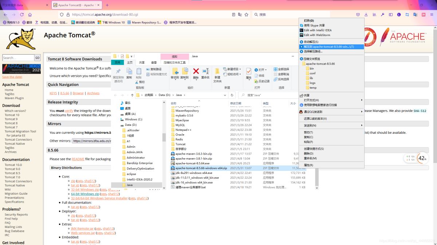Click the README link
437x245 pixels.
pos(78,159)
